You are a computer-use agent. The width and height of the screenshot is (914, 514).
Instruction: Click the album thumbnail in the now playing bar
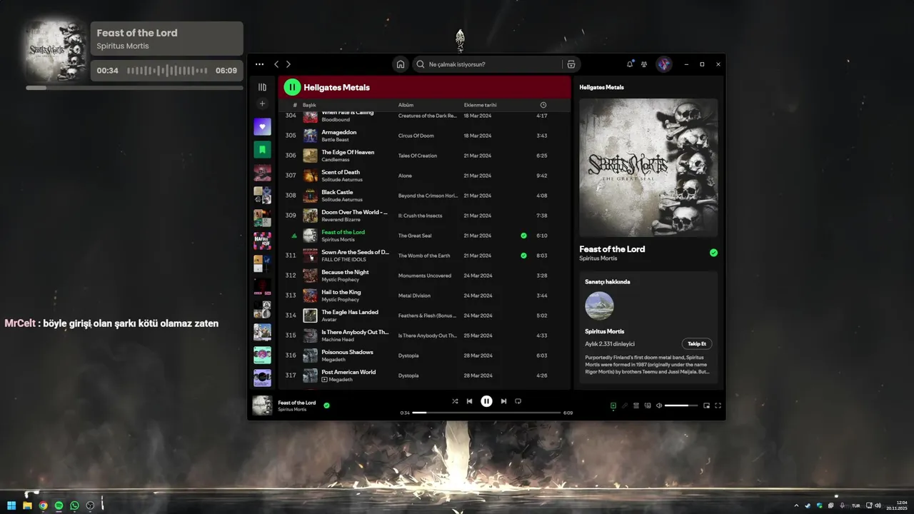pos(262,405)
